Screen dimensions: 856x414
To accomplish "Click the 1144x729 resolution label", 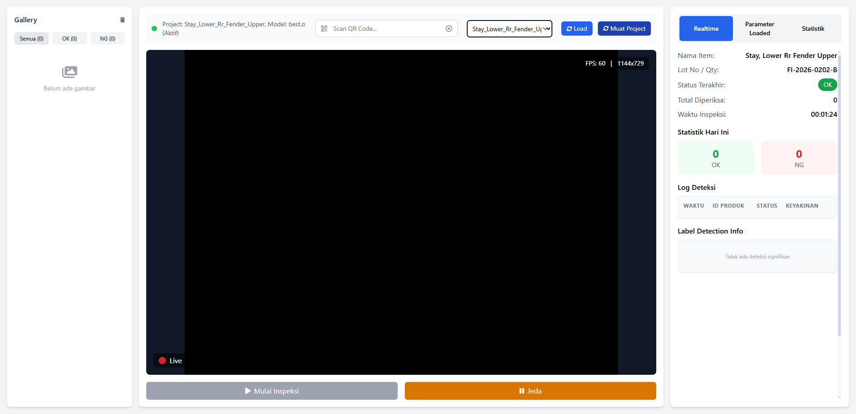I will click(x=630, y=63).
